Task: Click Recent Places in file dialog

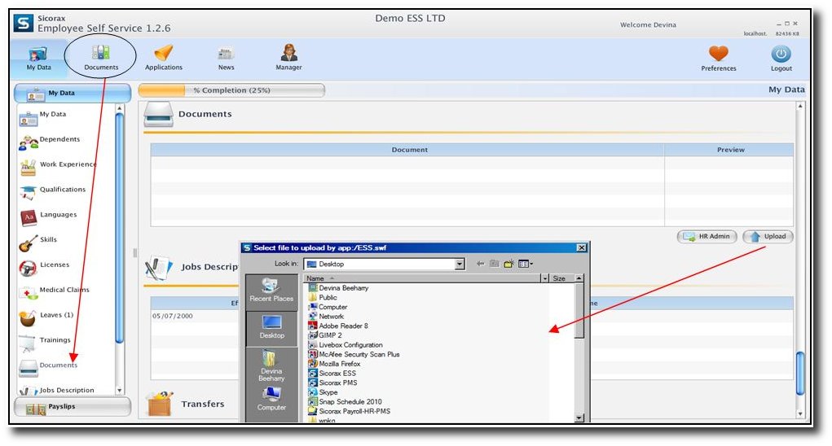Action: (271, 290)
